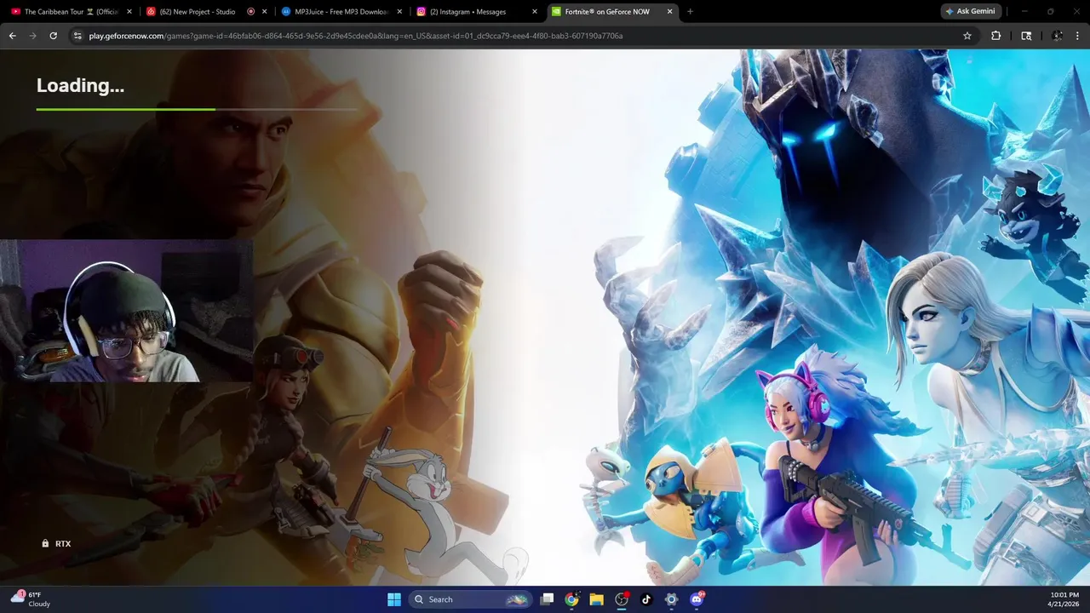Reload the GeForce NOW page
This screenshot has height=613, width=1090.
(x=53, y=36)
